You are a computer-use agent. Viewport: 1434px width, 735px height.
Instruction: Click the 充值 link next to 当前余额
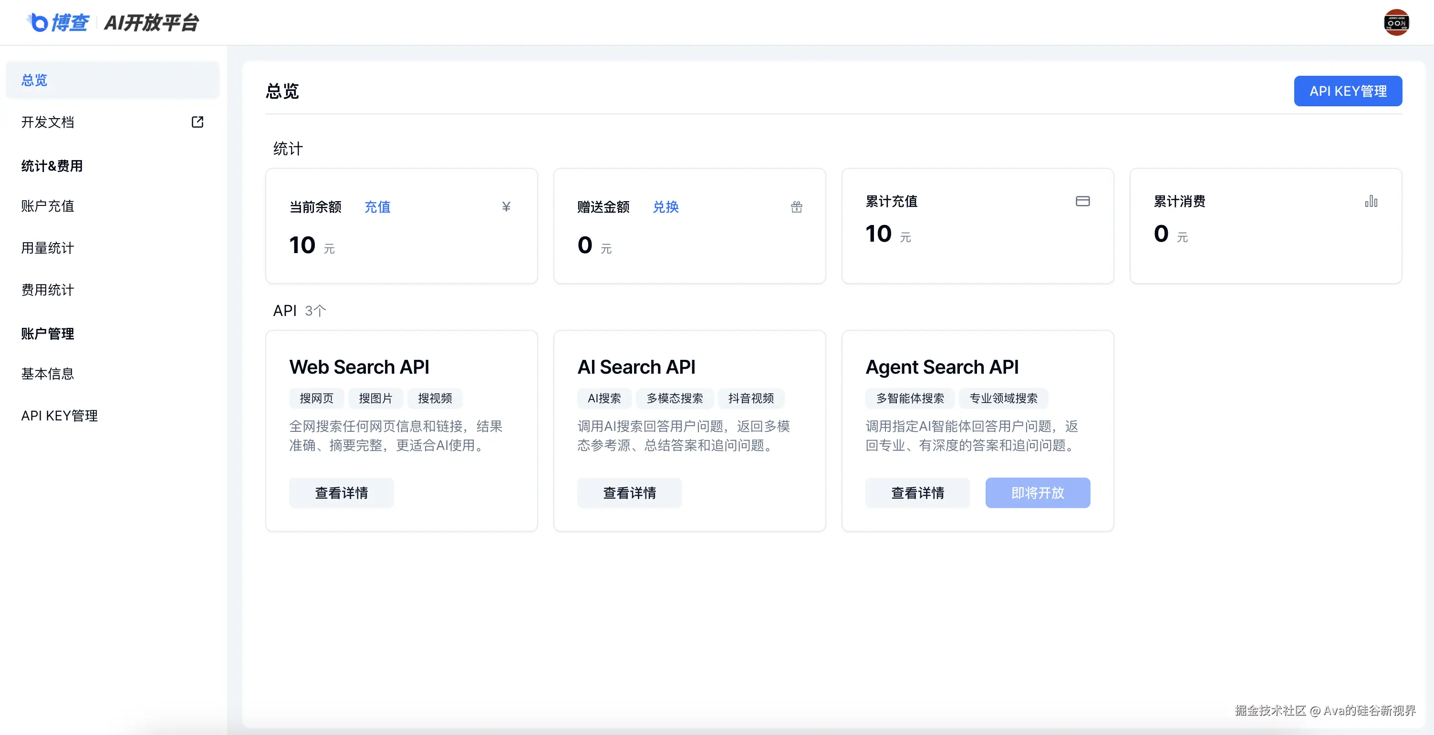377,207
